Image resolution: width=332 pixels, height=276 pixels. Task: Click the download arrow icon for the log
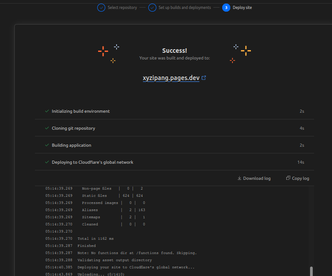click(x=239, y=178)
